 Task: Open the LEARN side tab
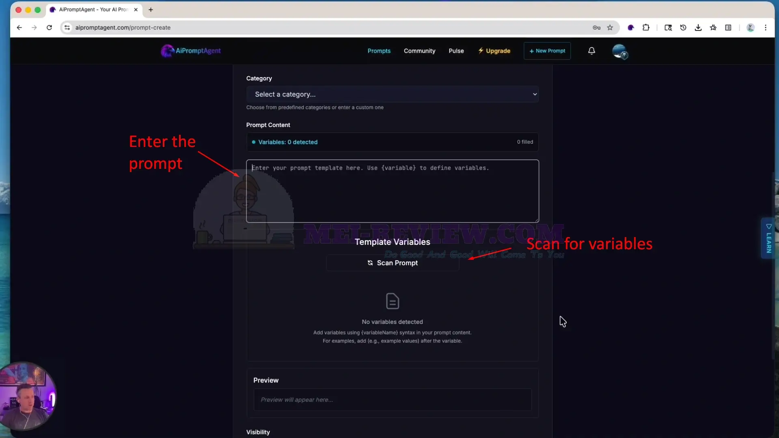click(768, 238)
